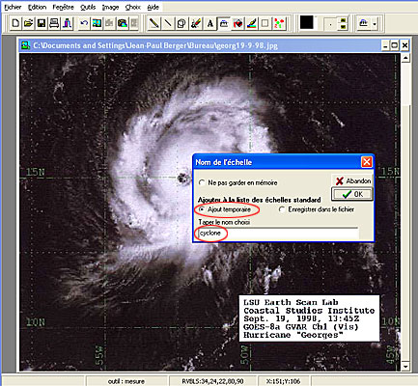Image resolution: width=418 pixels, height=386 pixels.
Task: Minimize the georg19-9-98.jpg image window
Action: (385, 45)
